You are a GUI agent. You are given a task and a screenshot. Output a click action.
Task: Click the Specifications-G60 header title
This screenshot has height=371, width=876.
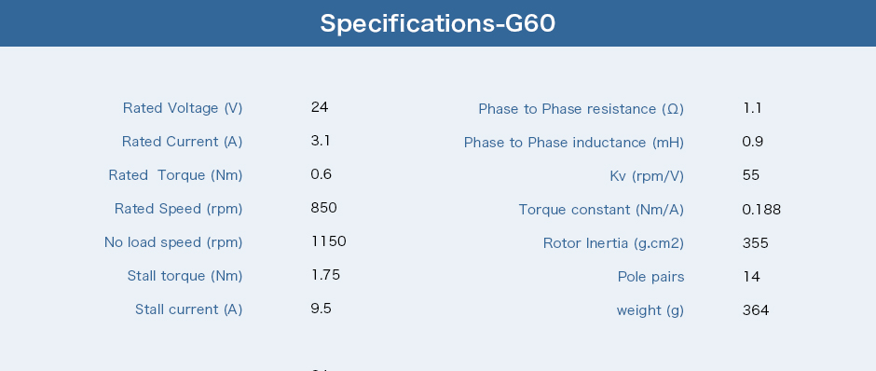(437, 24)
